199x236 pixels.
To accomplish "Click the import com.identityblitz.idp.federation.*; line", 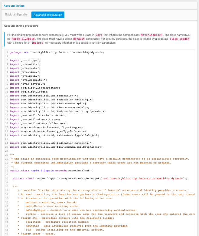I will click(x=44, y=96).
